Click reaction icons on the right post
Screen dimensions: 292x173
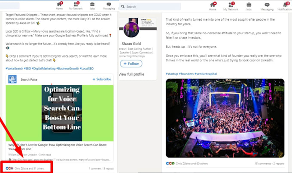[170, 164]
